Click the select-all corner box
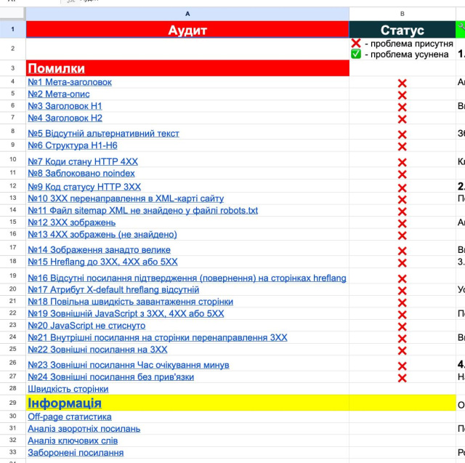The height and width of the screenshot is (463, 465). tap(12, 14)
